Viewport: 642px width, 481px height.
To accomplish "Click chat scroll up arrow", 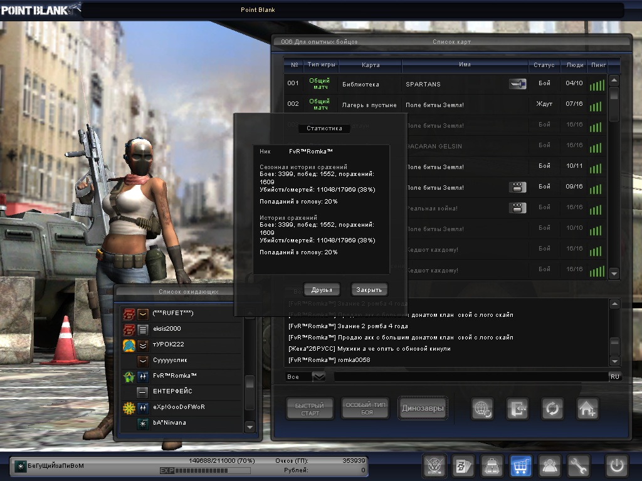I will pos(614,304).
